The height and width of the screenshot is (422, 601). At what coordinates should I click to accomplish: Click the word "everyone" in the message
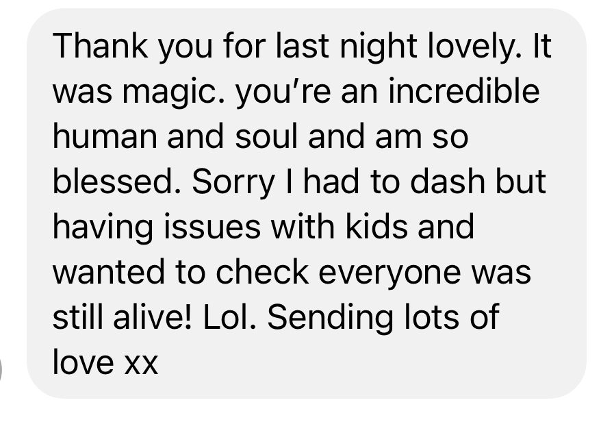coord(389,273)
